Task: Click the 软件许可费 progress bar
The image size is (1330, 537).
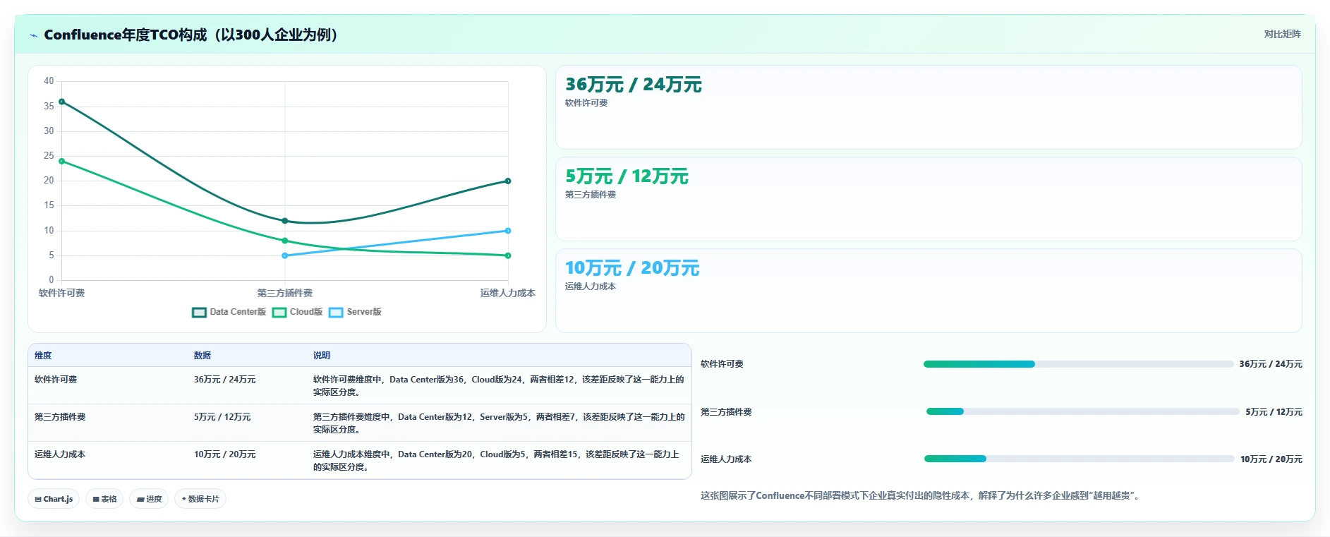Action: click(x=1078, y=364)
